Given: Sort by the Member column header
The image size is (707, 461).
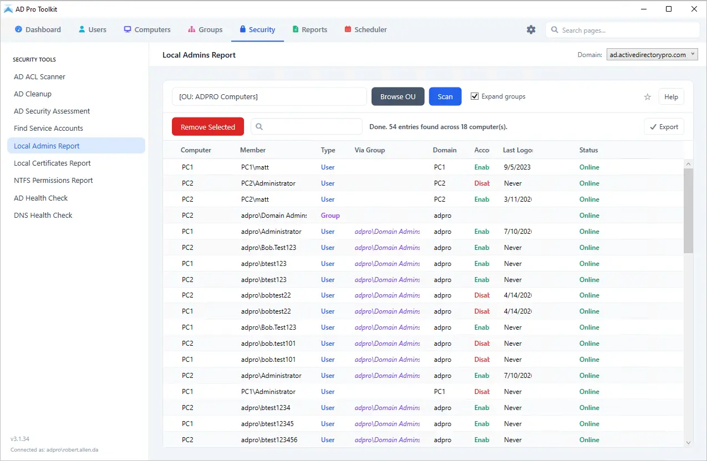Looking at the screenshot, I should tap(253, 150).
